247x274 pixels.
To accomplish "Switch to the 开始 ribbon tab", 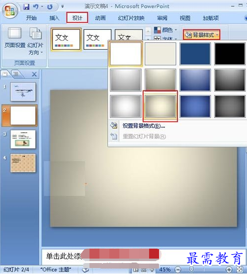I will pos(31,18).
